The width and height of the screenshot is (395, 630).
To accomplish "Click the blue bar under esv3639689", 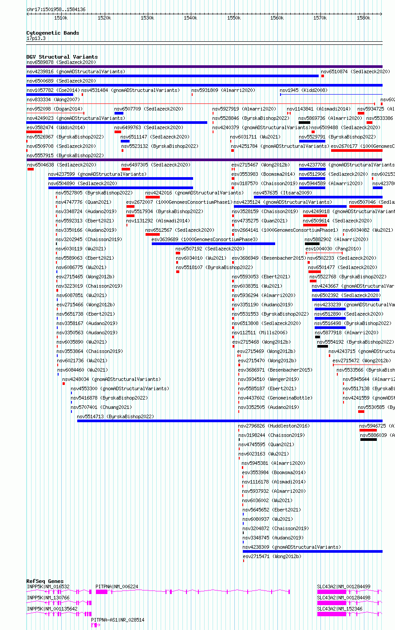I will pos(213,244).
